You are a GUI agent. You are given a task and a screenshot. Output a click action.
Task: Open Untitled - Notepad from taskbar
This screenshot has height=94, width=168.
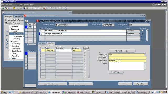click(x=113, y=92)
